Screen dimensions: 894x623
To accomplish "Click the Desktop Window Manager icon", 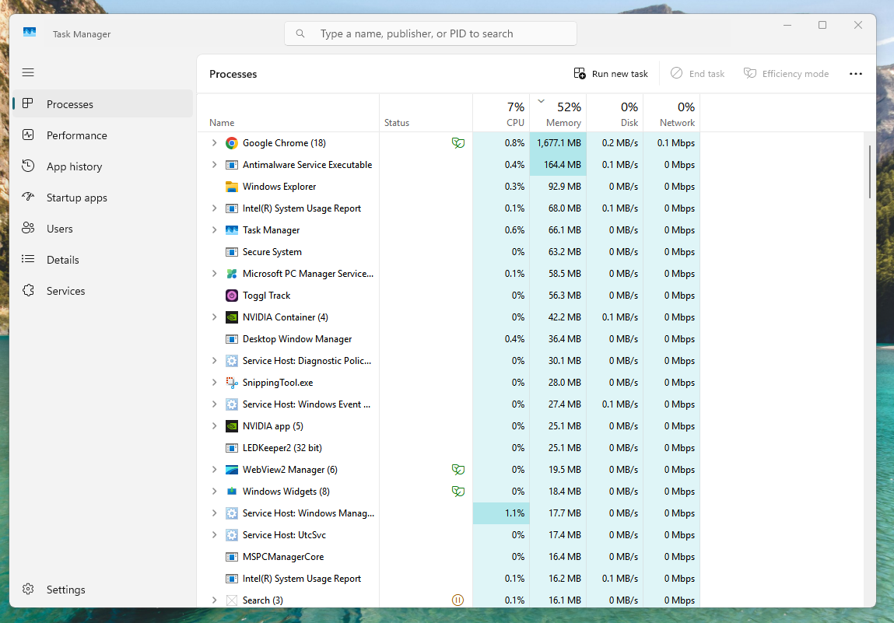I will click(232, 339).
